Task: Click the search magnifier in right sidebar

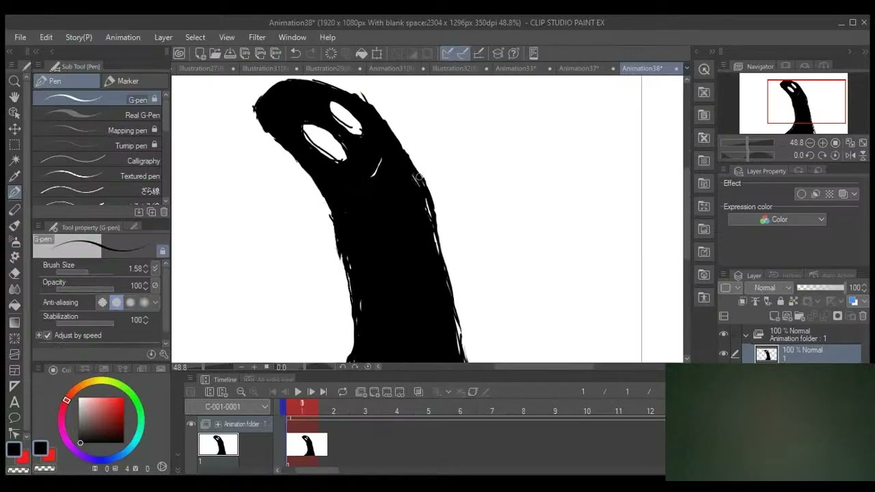Action: pyautogui.click(x=704, y=69)
